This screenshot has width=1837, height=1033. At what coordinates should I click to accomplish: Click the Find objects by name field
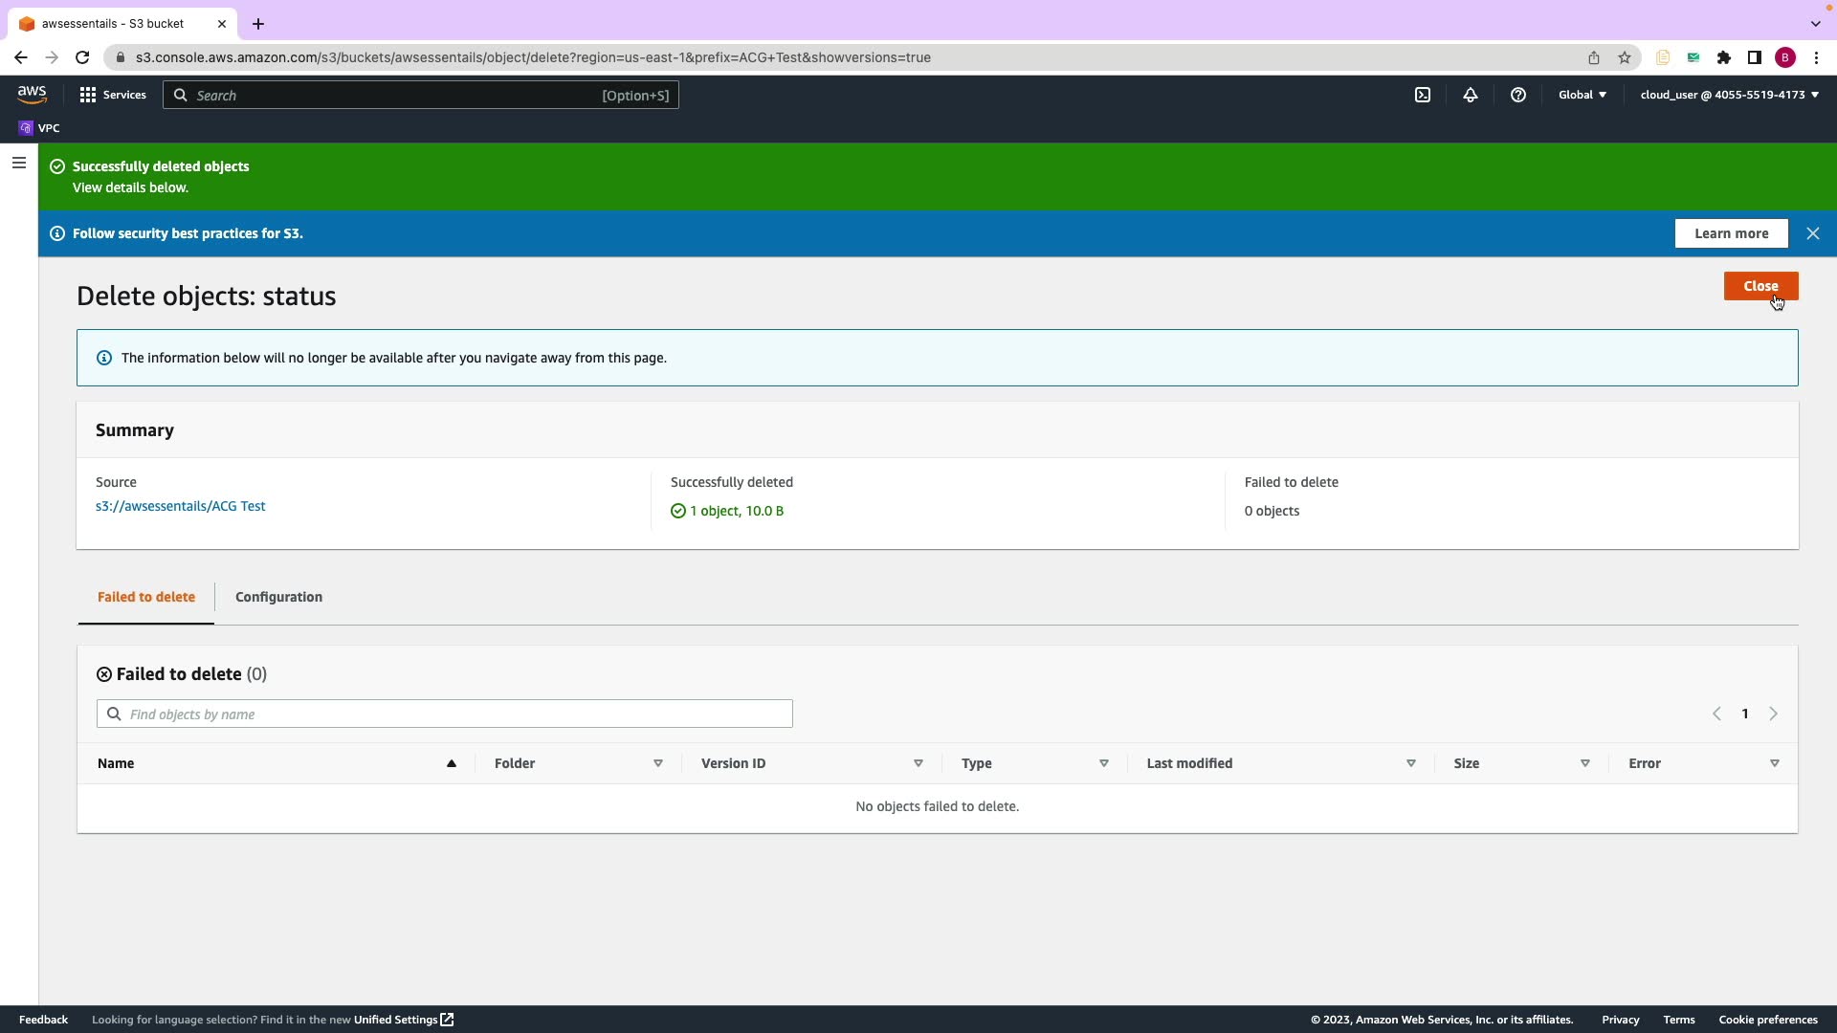coord(445,714)
